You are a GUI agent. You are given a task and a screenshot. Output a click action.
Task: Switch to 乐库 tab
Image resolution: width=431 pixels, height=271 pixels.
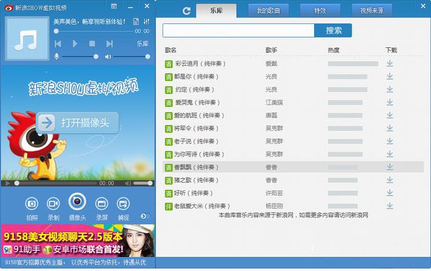[216, 10]
